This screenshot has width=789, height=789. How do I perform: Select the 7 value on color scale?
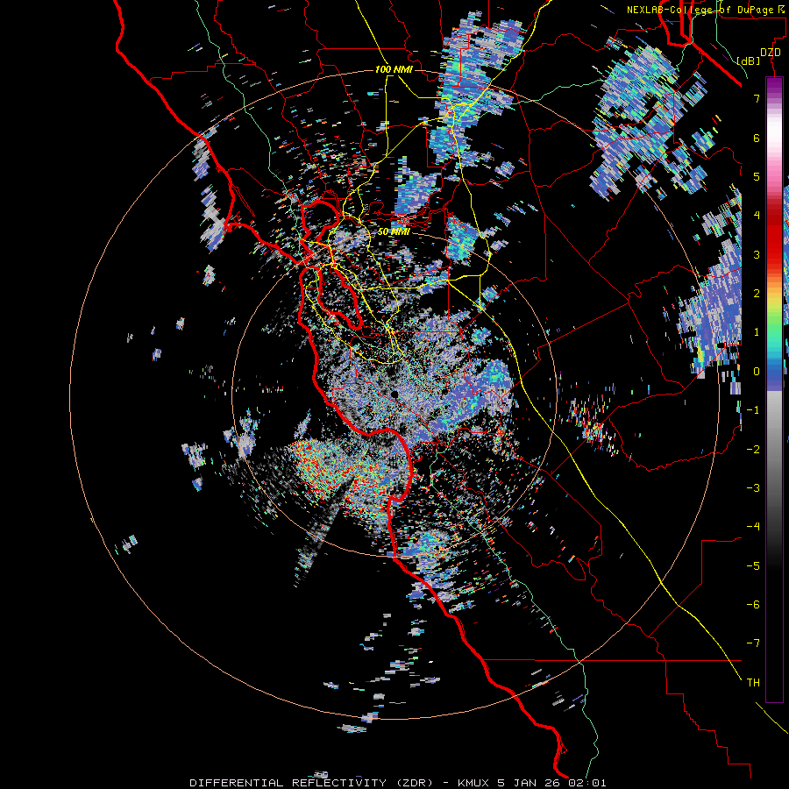pyautogui.click(x=757, y=98)
